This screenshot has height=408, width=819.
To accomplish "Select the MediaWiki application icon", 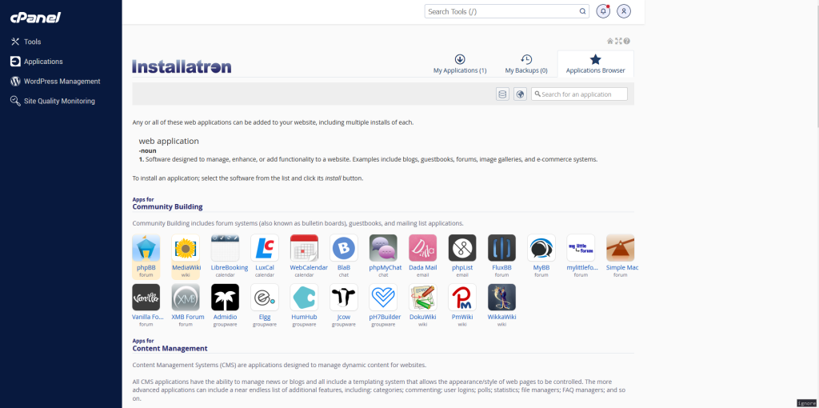I will tap(186, 248).
